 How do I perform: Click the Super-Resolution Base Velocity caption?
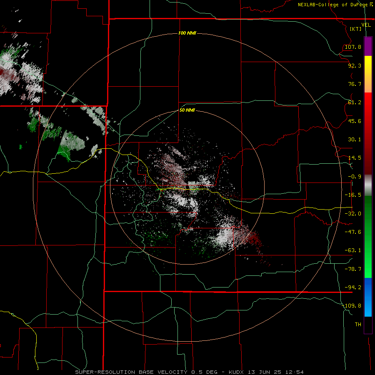pos(190,372)
